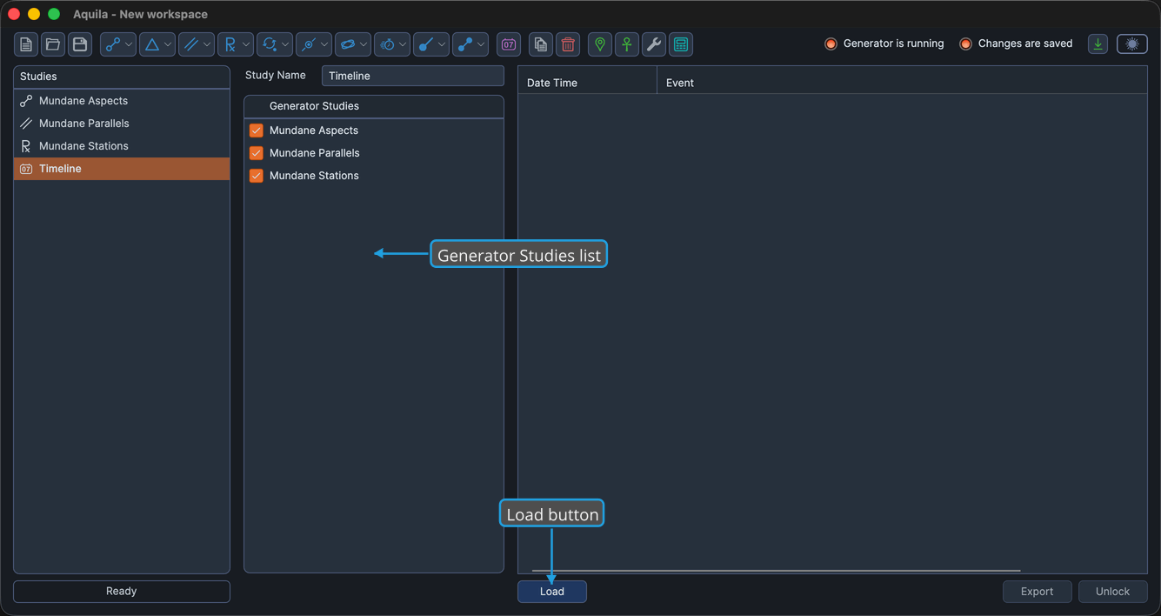
Task: Expand dropdown arrow beside Rx stations icon
Action: pos(246,44)
